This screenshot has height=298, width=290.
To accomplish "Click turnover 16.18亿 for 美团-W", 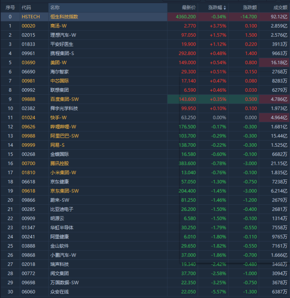I will (x=279, y=63).
